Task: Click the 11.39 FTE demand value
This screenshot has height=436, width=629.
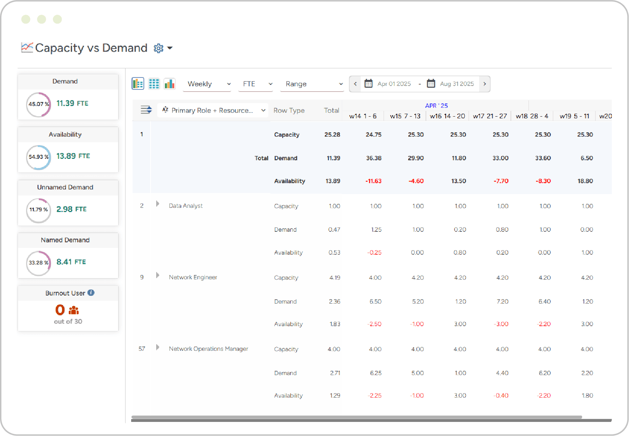Action: coord(72,103)
